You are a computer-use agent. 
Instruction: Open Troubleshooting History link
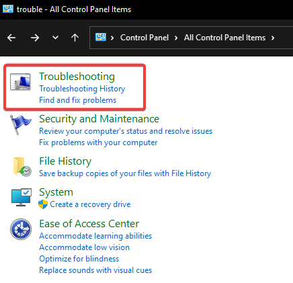point(82,89)
